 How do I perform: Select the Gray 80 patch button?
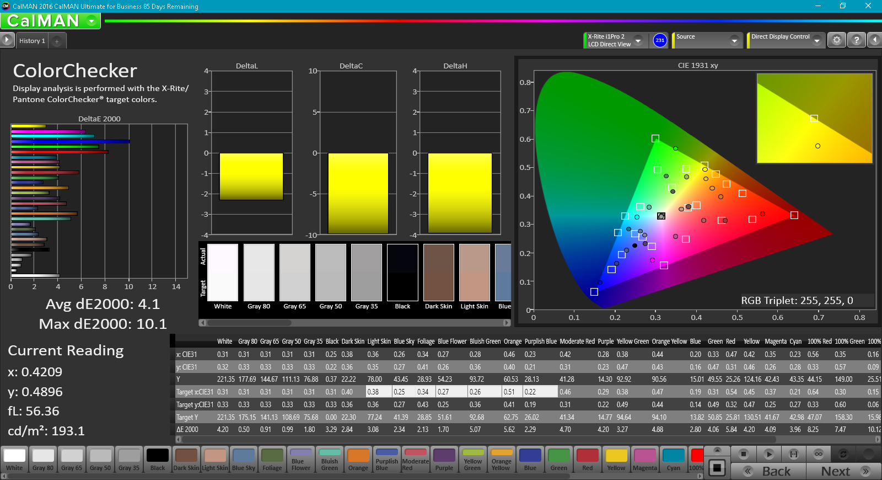[43, 460]
